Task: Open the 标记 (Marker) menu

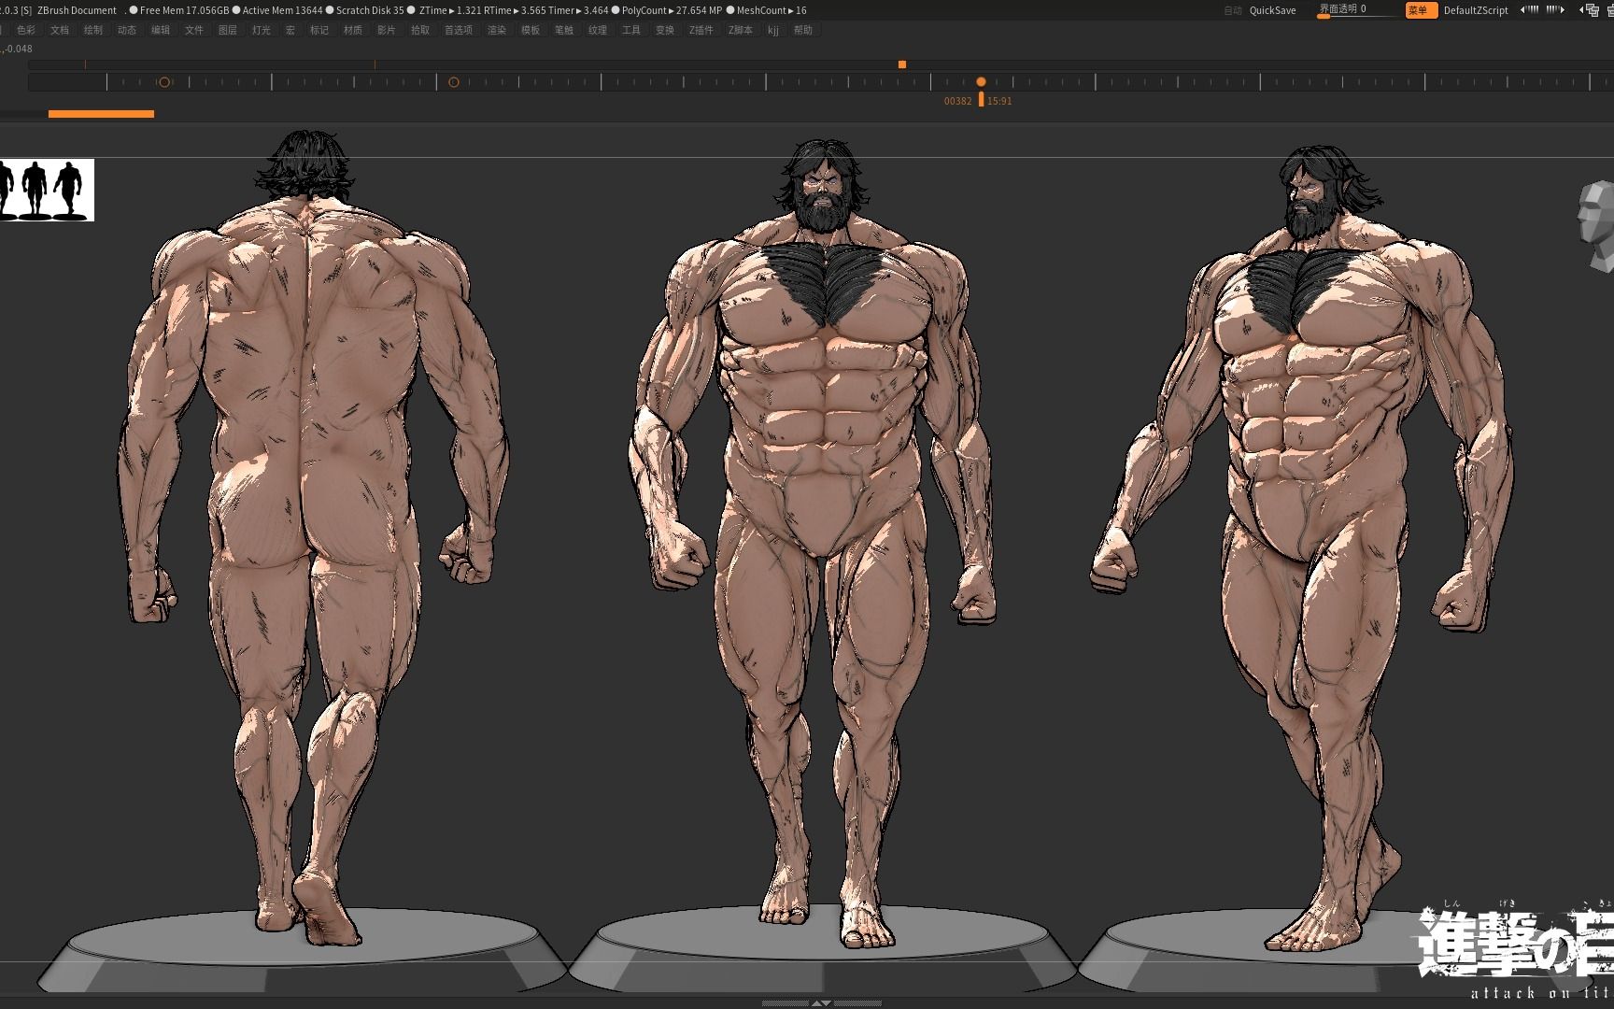Action: (x=319, y=30)
